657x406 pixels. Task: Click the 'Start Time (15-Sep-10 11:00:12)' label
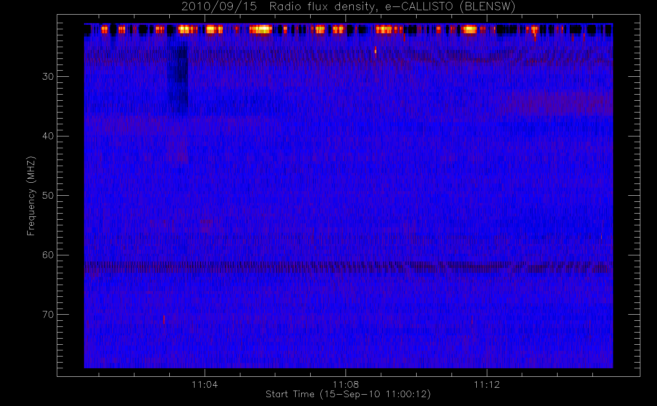click(348, 394)
